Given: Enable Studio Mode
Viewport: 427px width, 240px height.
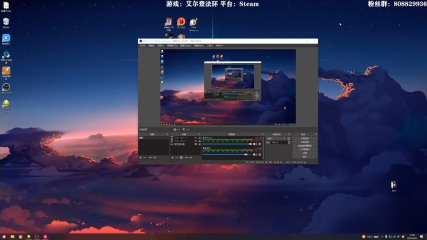Looking at the screenshot, I should pyautogui.click(x=305, y=149).
